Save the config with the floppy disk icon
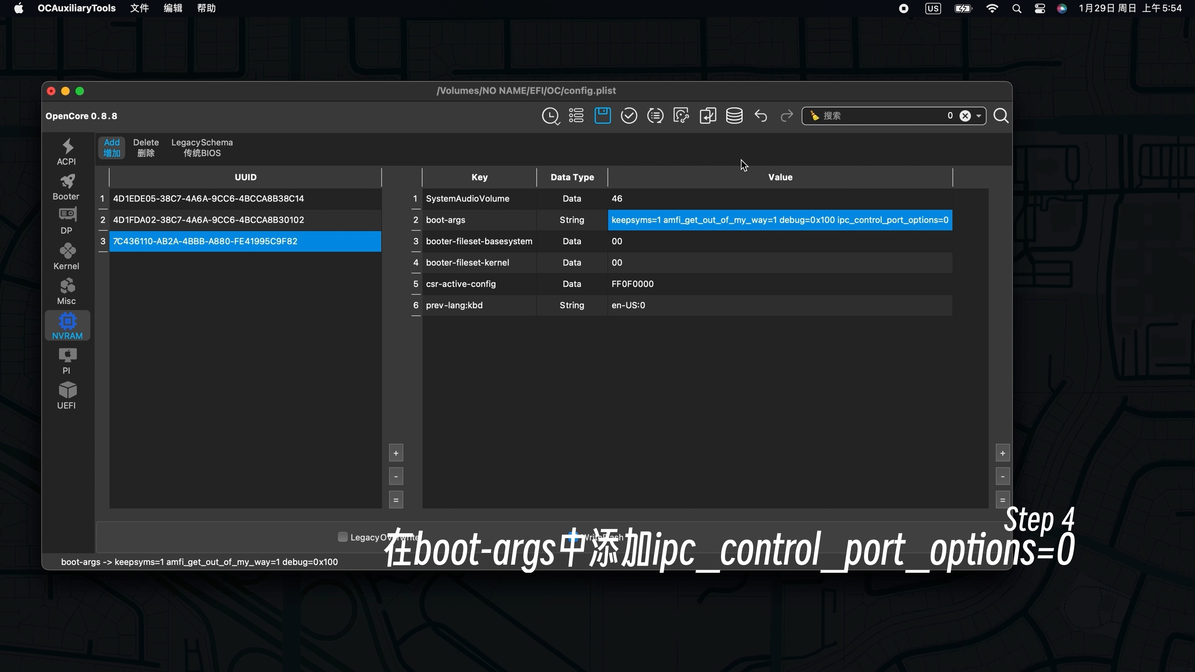The width and height of the screenshot is (1195, 672). tap(602, 115)
